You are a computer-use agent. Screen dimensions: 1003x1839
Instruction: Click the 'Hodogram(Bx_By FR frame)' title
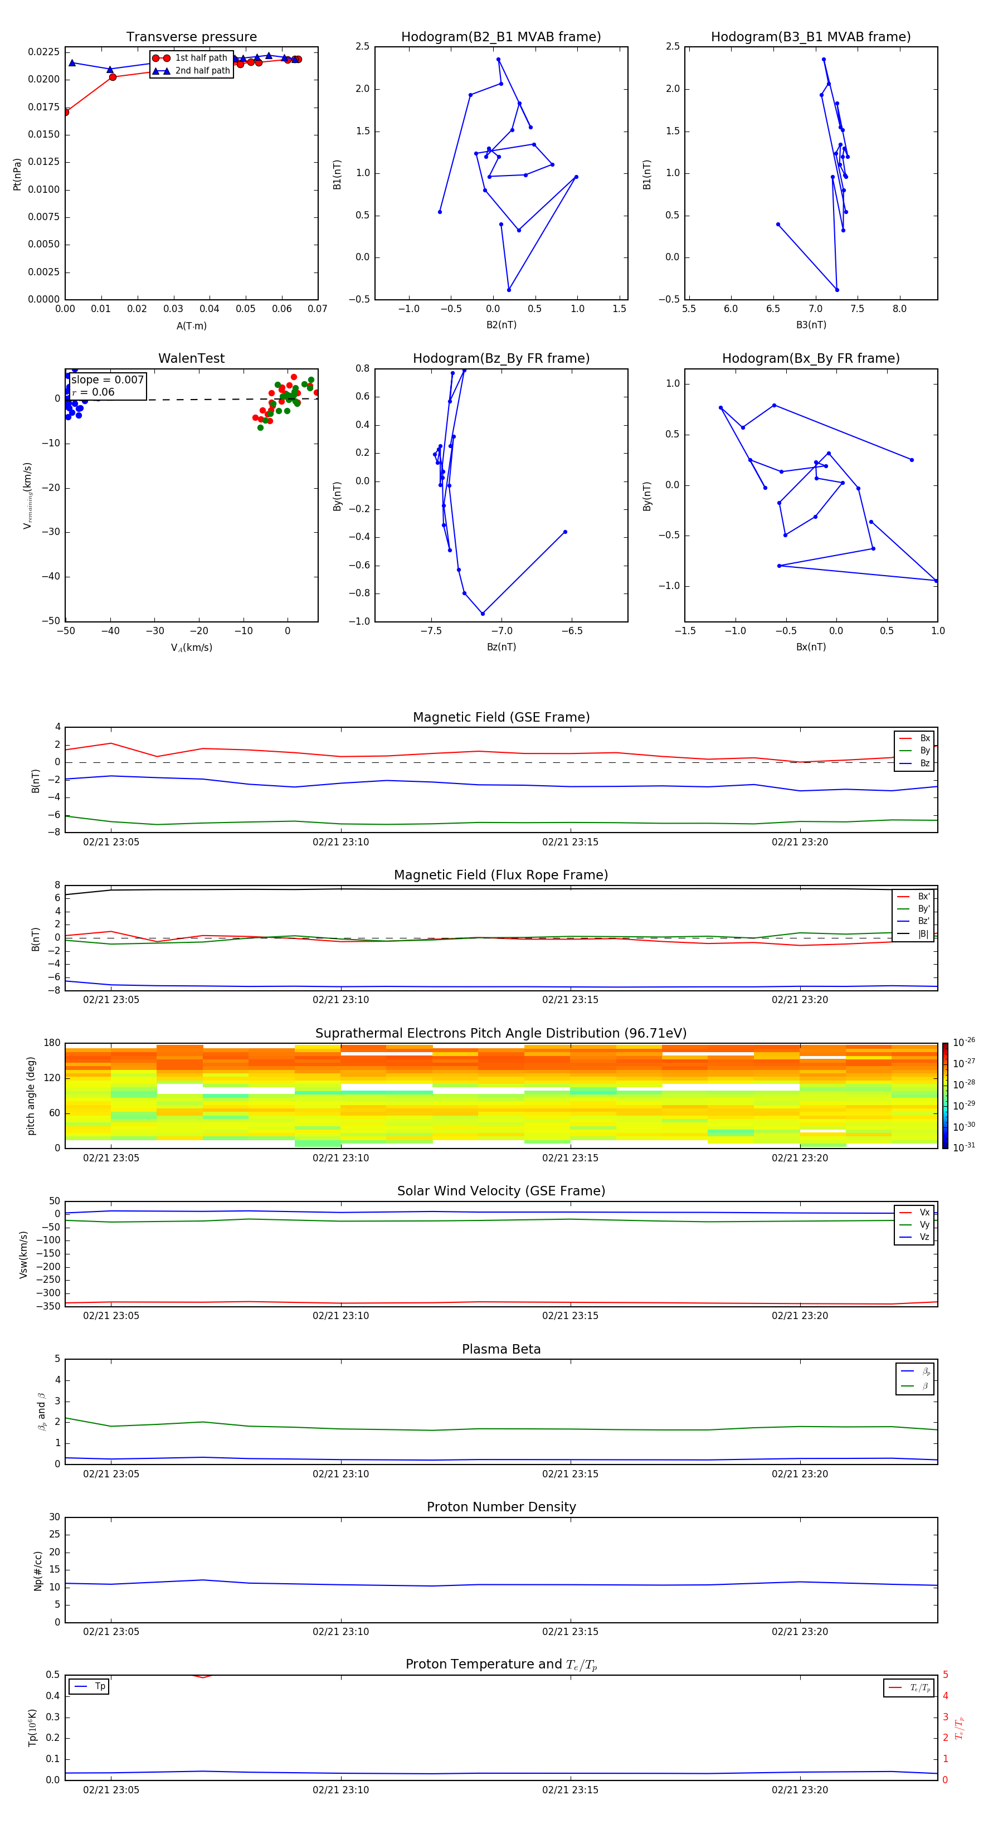tap(811, 358)
